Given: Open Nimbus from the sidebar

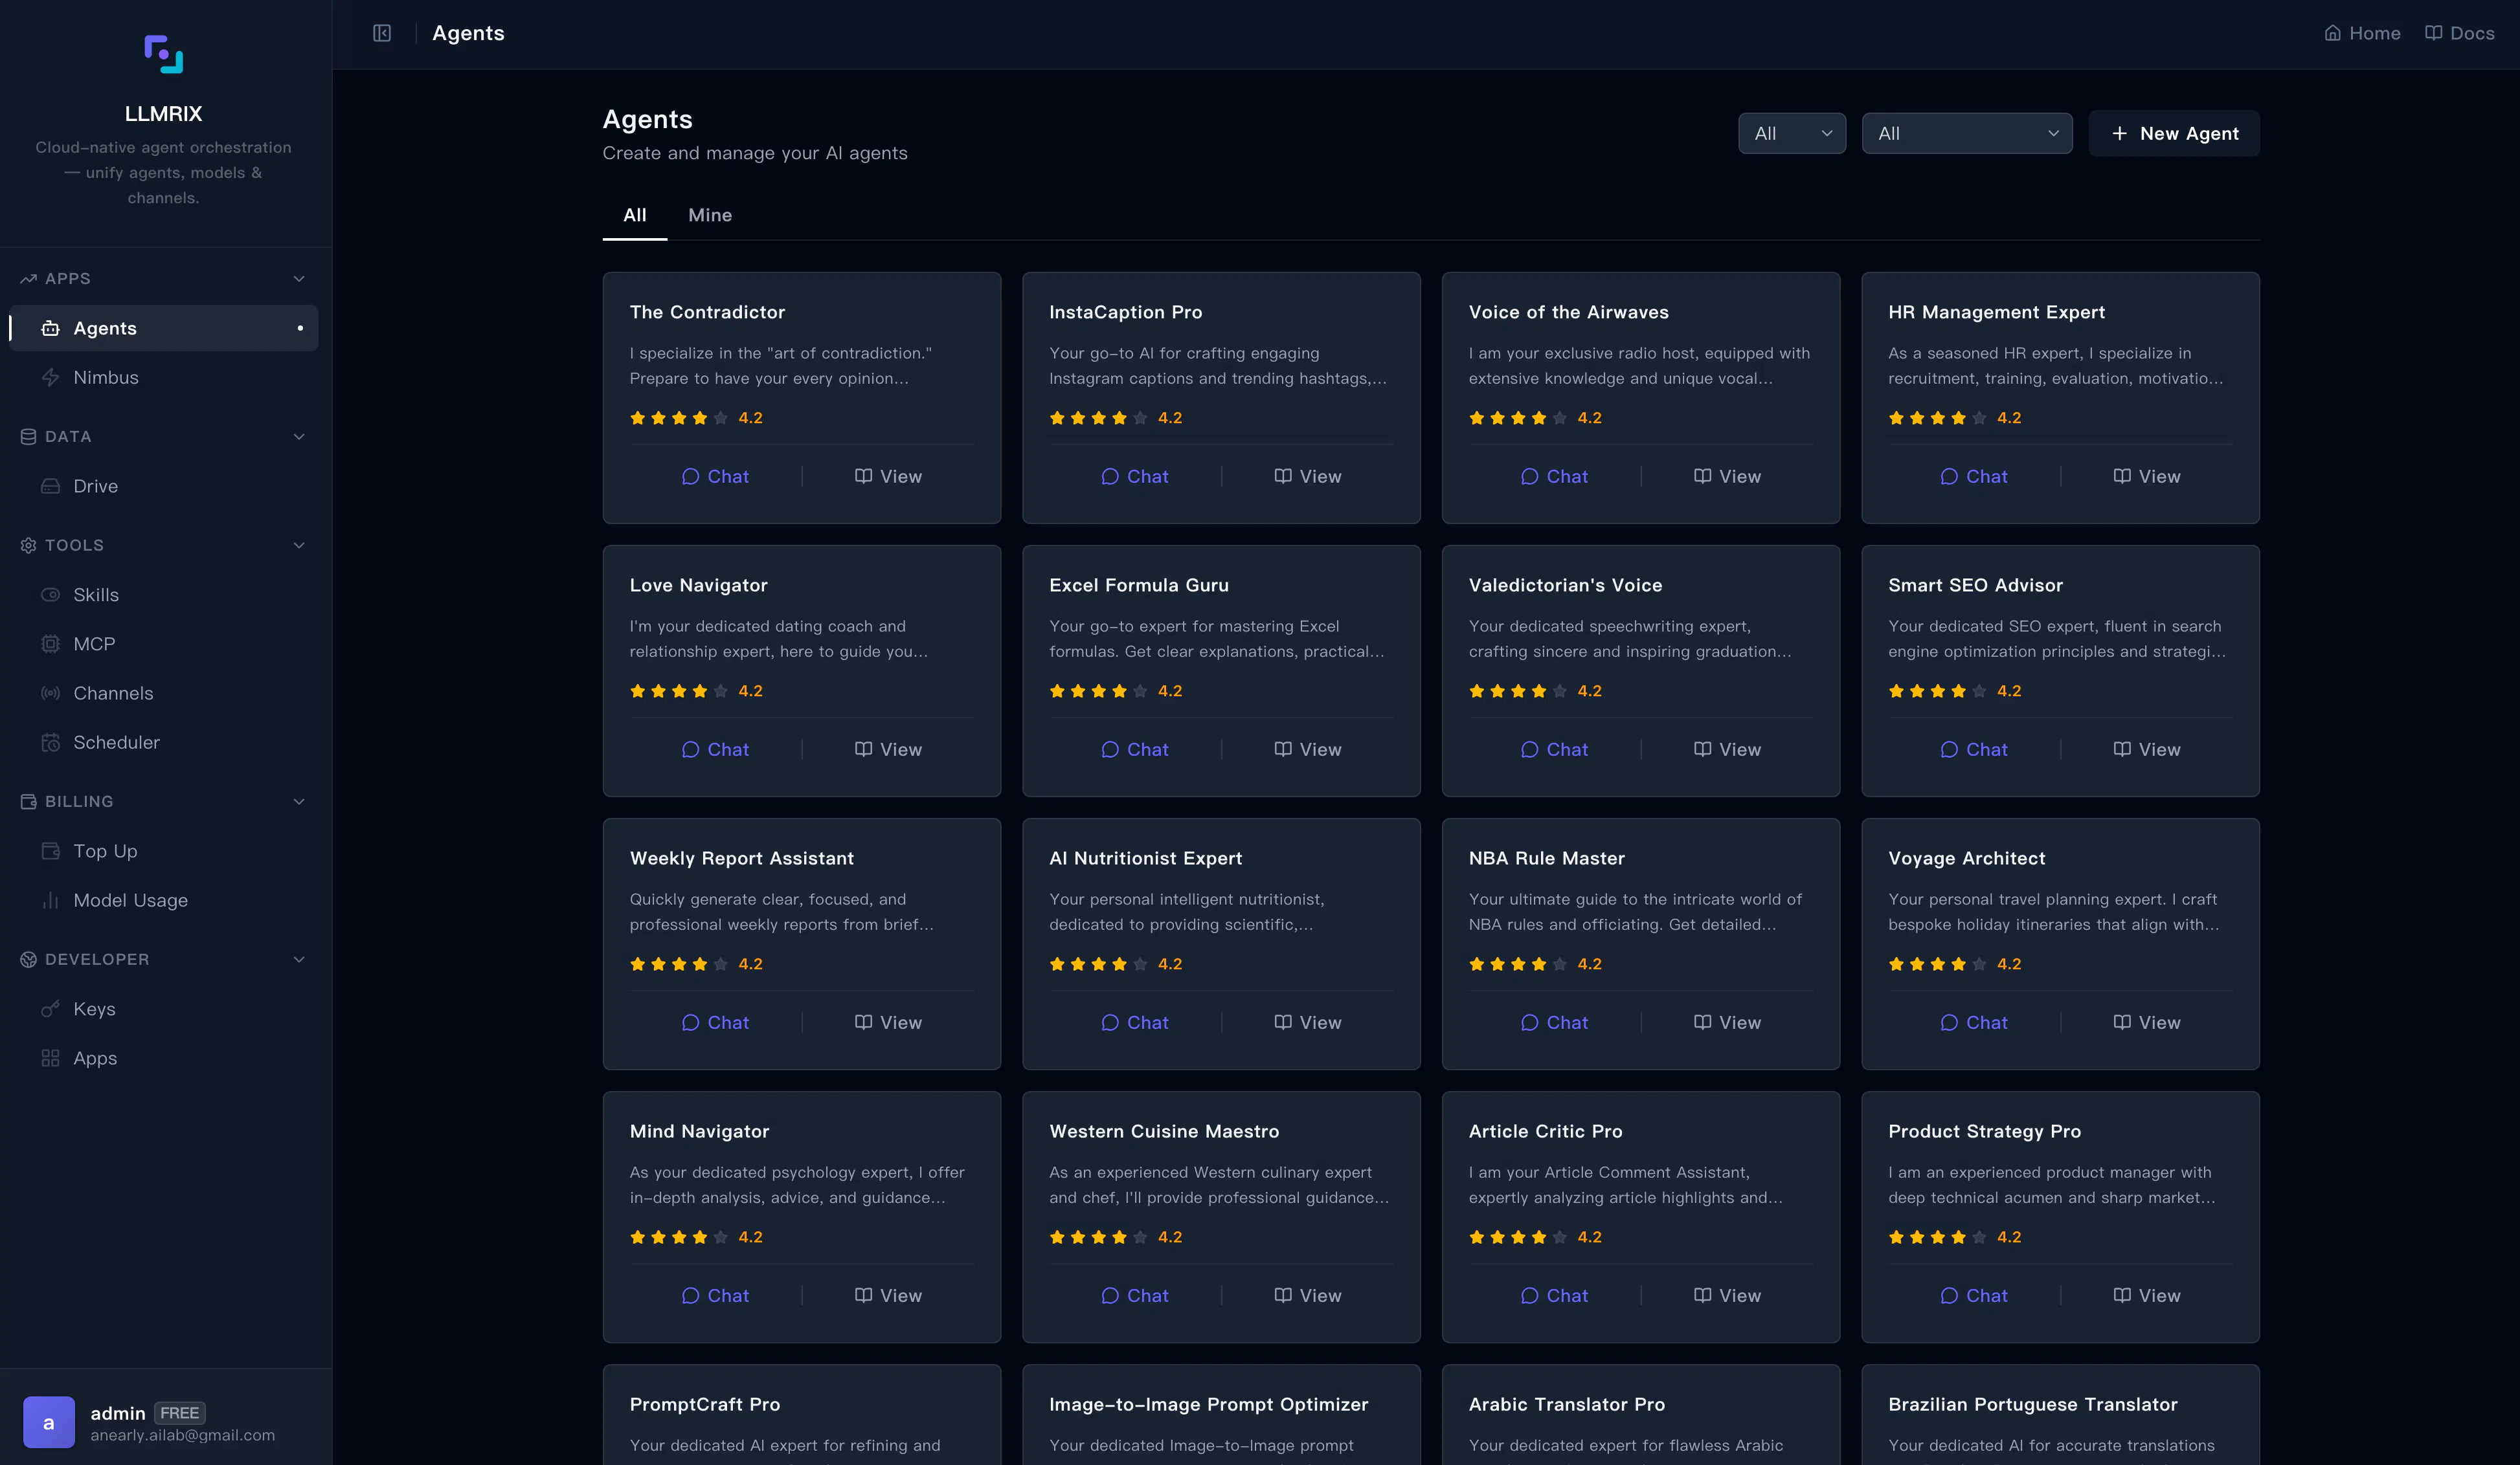Looking at the screenshot, I should [x=164, y=377].
